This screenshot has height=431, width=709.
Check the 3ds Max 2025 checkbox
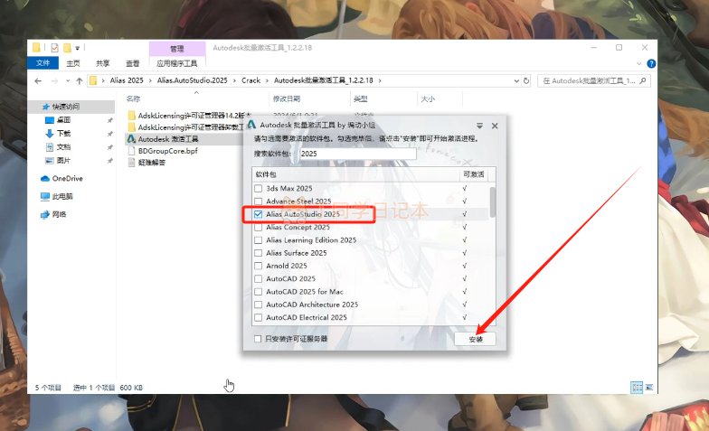point(259,188)
